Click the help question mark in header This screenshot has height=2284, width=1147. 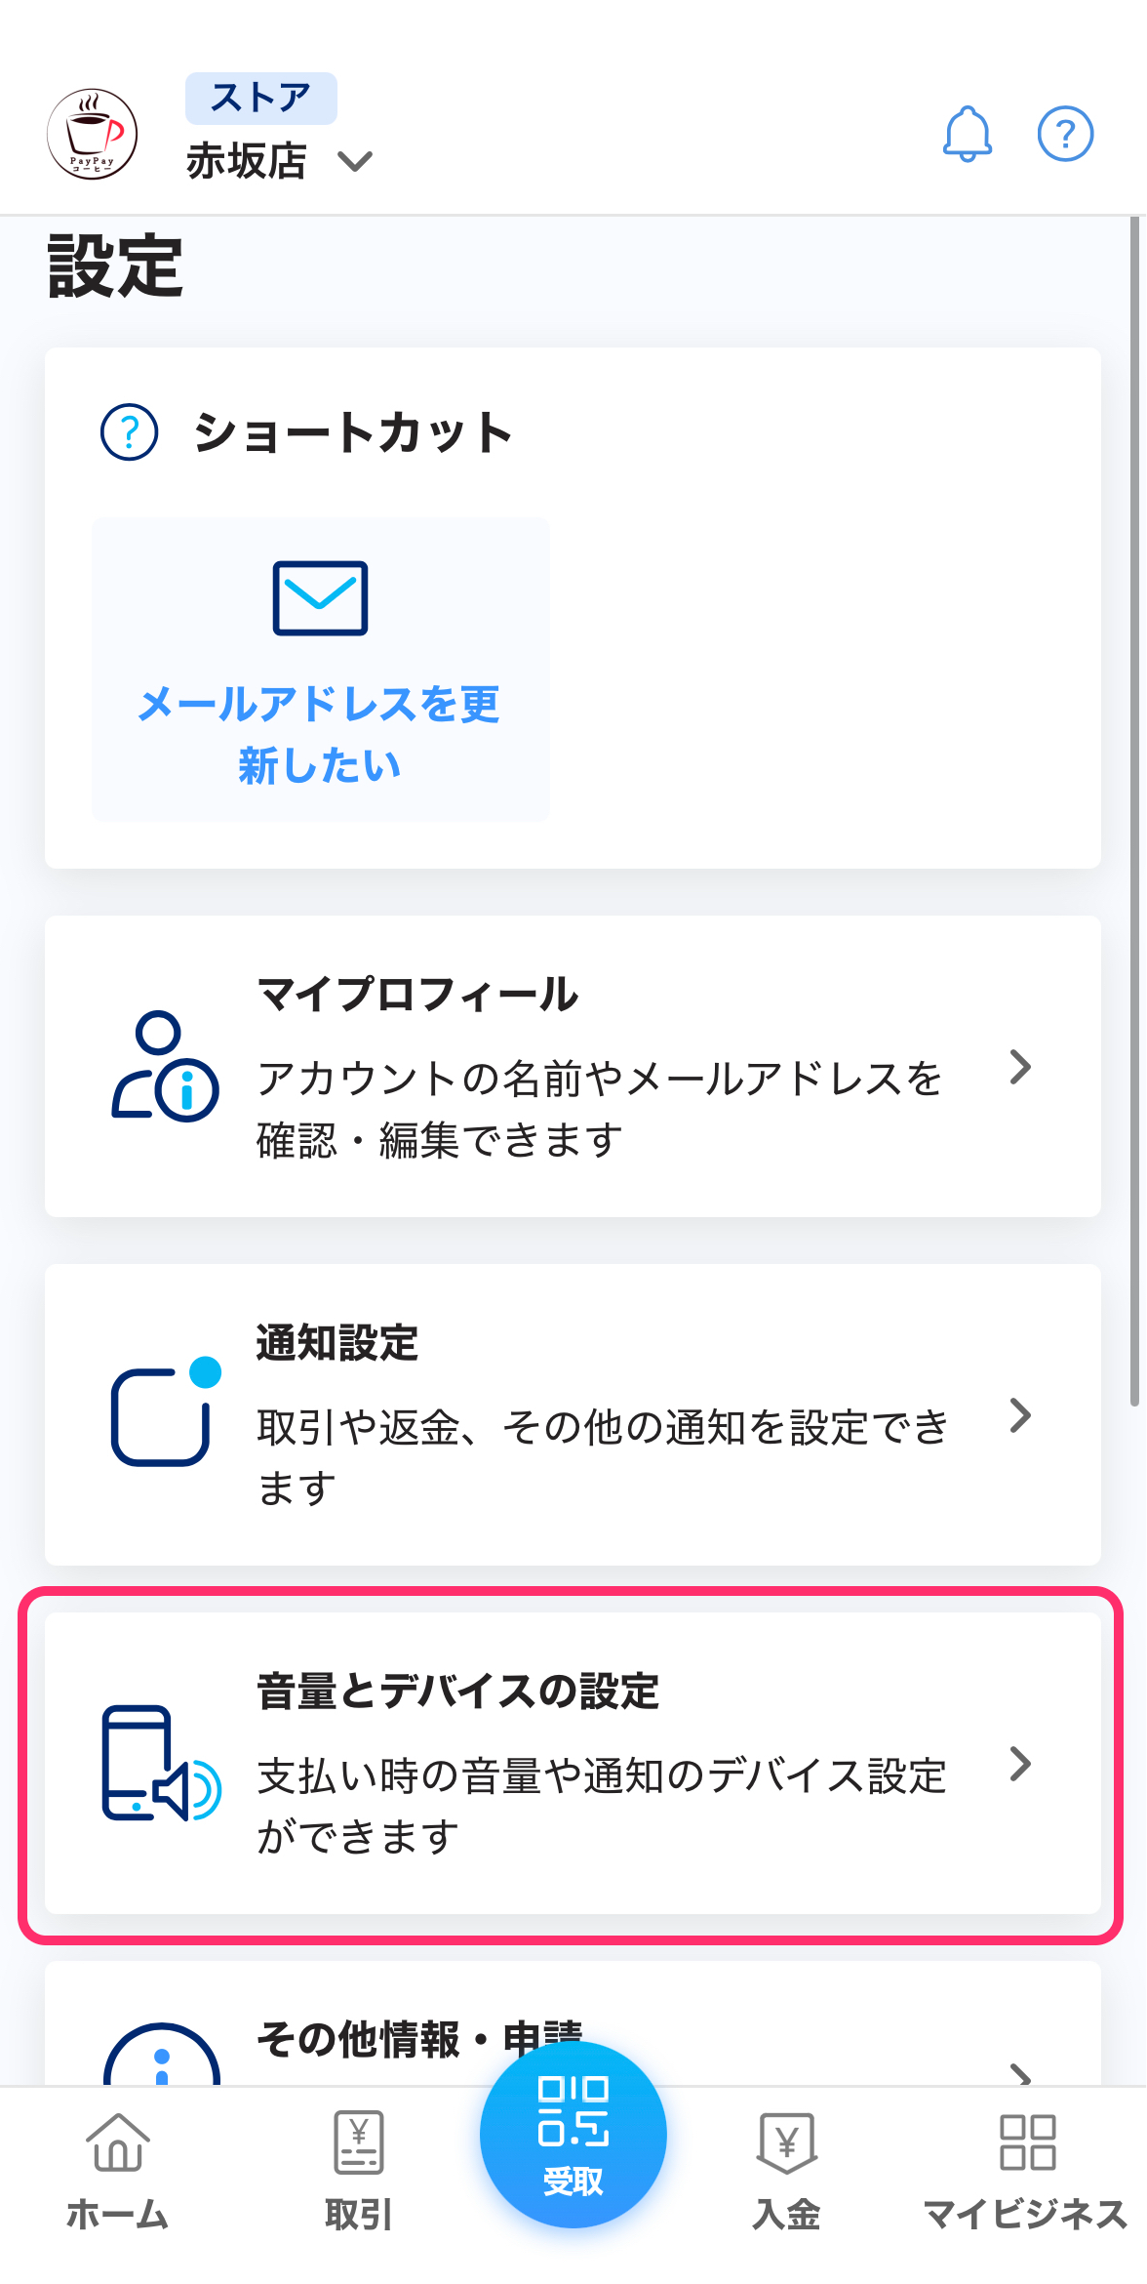tap(1065, 134)
